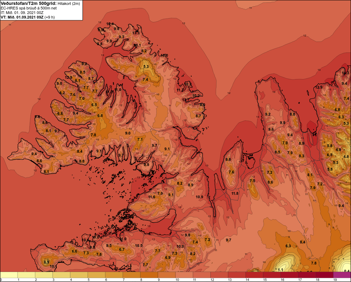The height and width of the screenshot is (282, 351).
Task: Select the '6.9' temperature value
Action: click(168, 257)
